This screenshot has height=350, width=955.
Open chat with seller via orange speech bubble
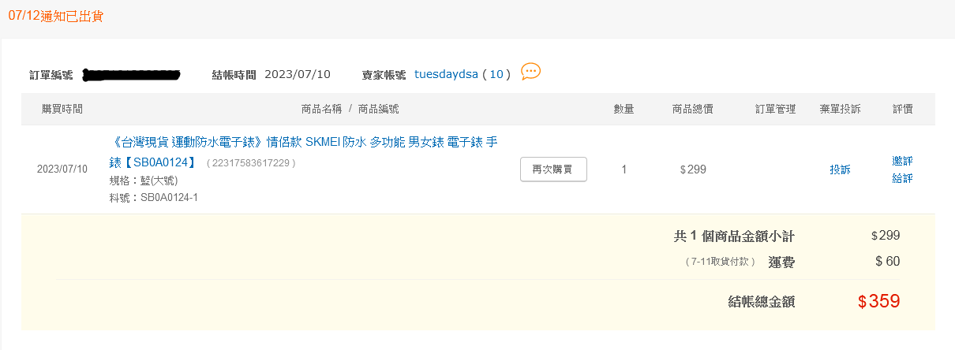531,72
